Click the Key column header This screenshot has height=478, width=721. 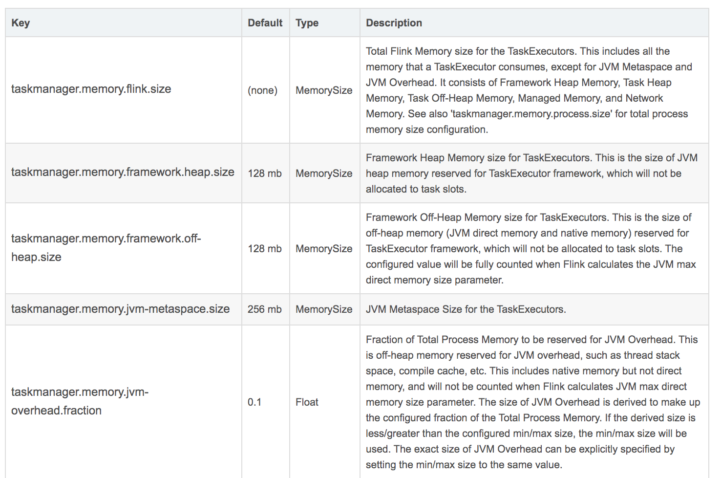pyautogui.click(x=21, y=23)
